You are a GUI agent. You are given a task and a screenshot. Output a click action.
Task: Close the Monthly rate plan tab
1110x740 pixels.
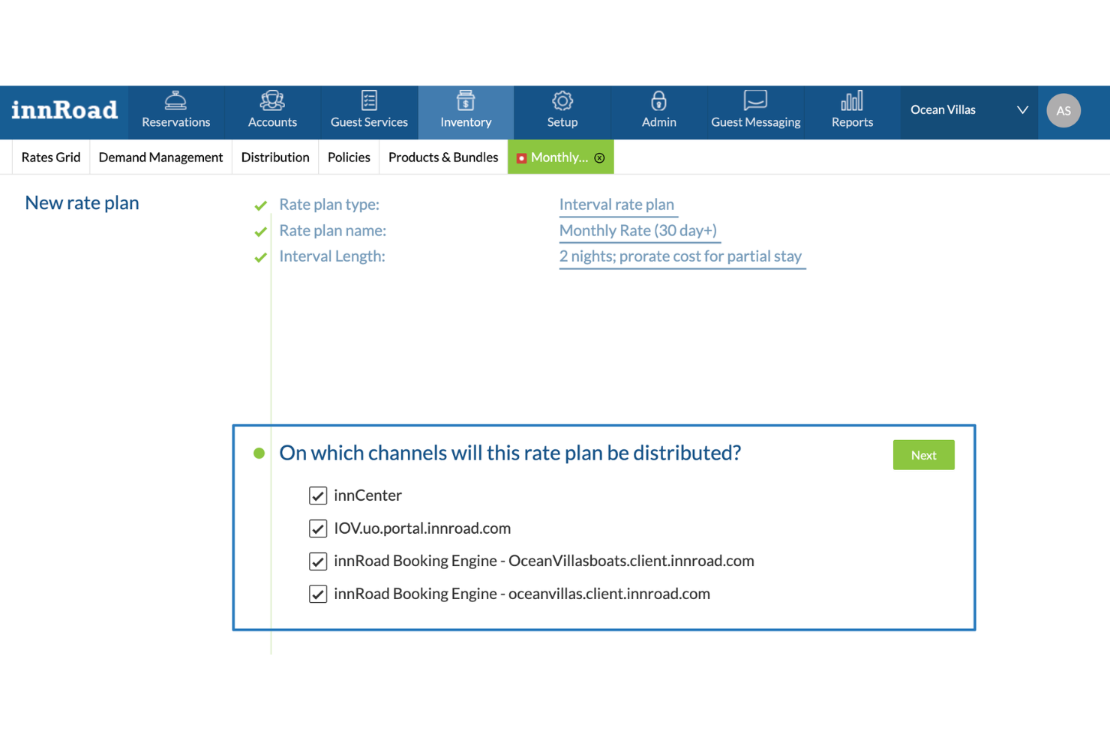[599, 157]
